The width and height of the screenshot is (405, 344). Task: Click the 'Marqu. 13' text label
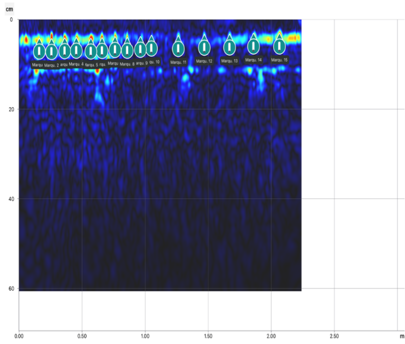pyautogui.click(x=229, y=61)
